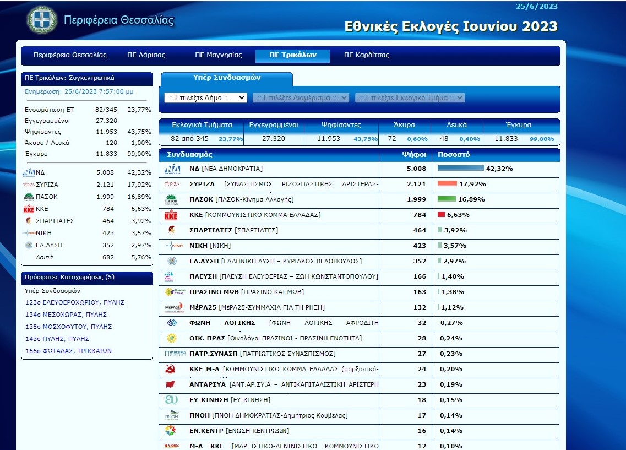Viewport: 626px width, 450px height.
Task: Click the ΚΚΕ Μ-Λ hammer and sickle logo
Action: tap(170, 369)
